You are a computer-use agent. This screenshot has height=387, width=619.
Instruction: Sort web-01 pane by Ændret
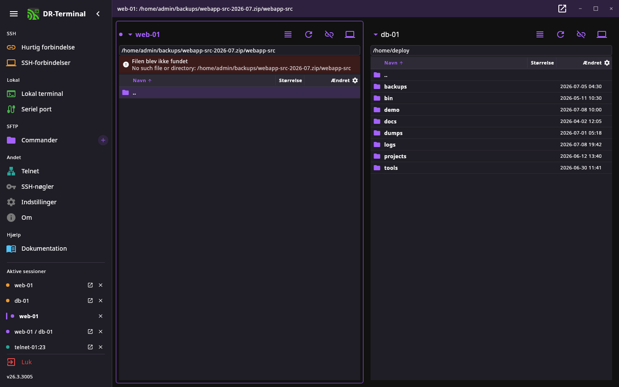(340, 80)
